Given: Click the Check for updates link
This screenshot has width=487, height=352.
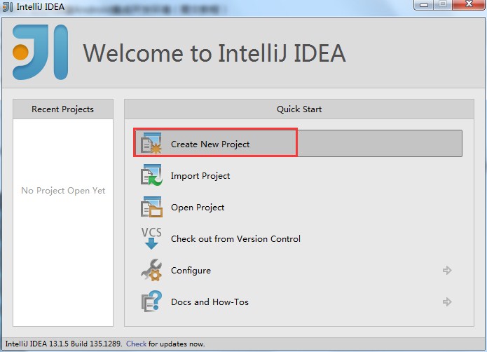Looking at the screenshot, I should point(136,344).
